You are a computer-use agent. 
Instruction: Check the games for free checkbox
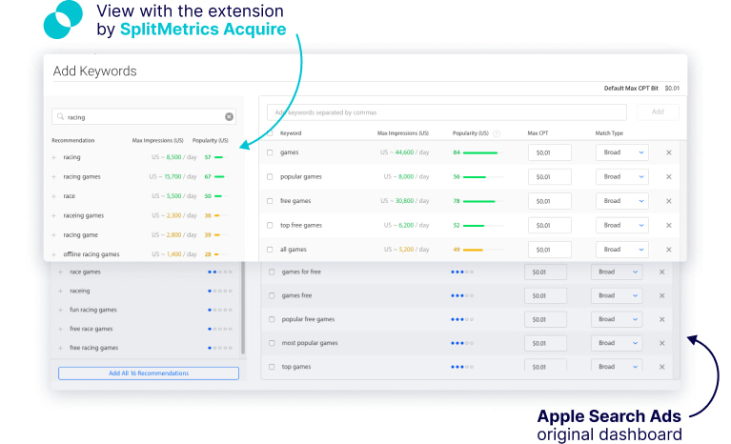pyautogui.click(x=272, y=272)
